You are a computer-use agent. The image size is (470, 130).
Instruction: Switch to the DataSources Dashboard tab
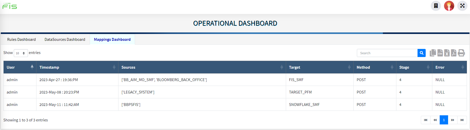(65, 40)
